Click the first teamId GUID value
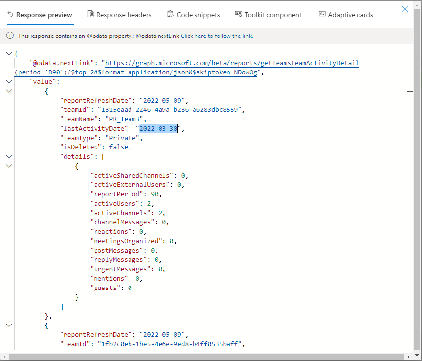422x361 pixels. [x=170, y=110]
